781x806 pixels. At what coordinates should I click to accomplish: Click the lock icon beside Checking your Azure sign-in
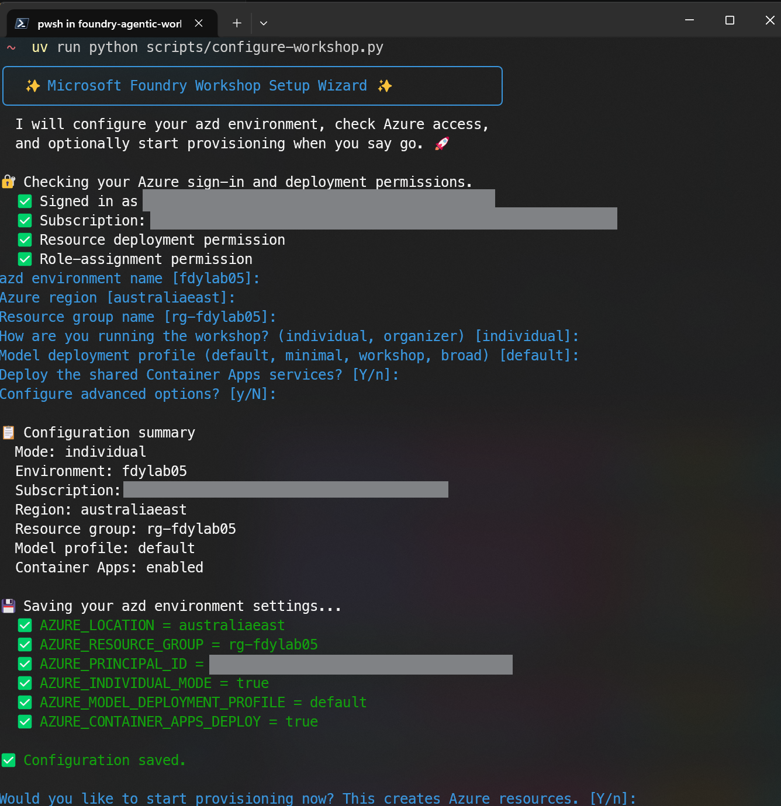click(8, 182)
